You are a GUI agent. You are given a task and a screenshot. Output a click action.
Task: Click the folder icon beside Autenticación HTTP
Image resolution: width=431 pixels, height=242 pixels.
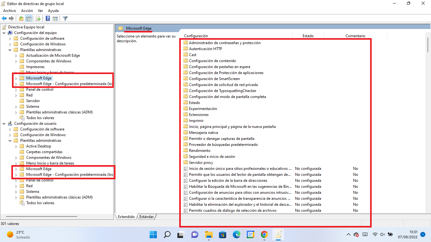(186, 49)
